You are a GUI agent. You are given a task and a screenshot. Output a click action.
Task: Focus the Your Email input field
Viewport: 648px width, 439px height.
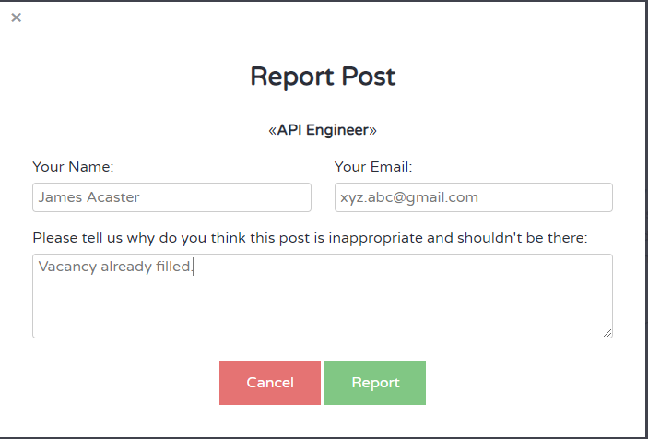coord(473,197)
